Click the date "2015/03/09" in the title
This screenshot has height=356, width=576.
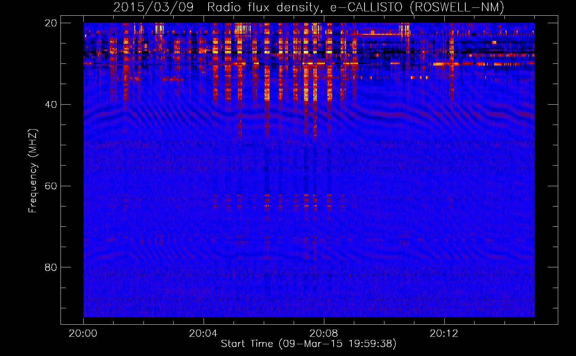click(153, 7)
